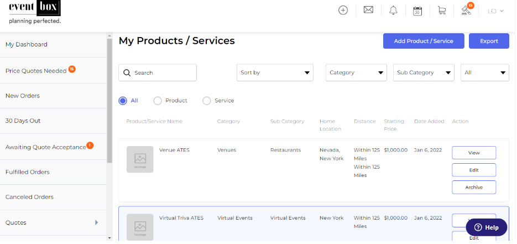The height and width of the screenshot is (244, 517).
Task: Click the Export button
Action: tap(489, 41)
